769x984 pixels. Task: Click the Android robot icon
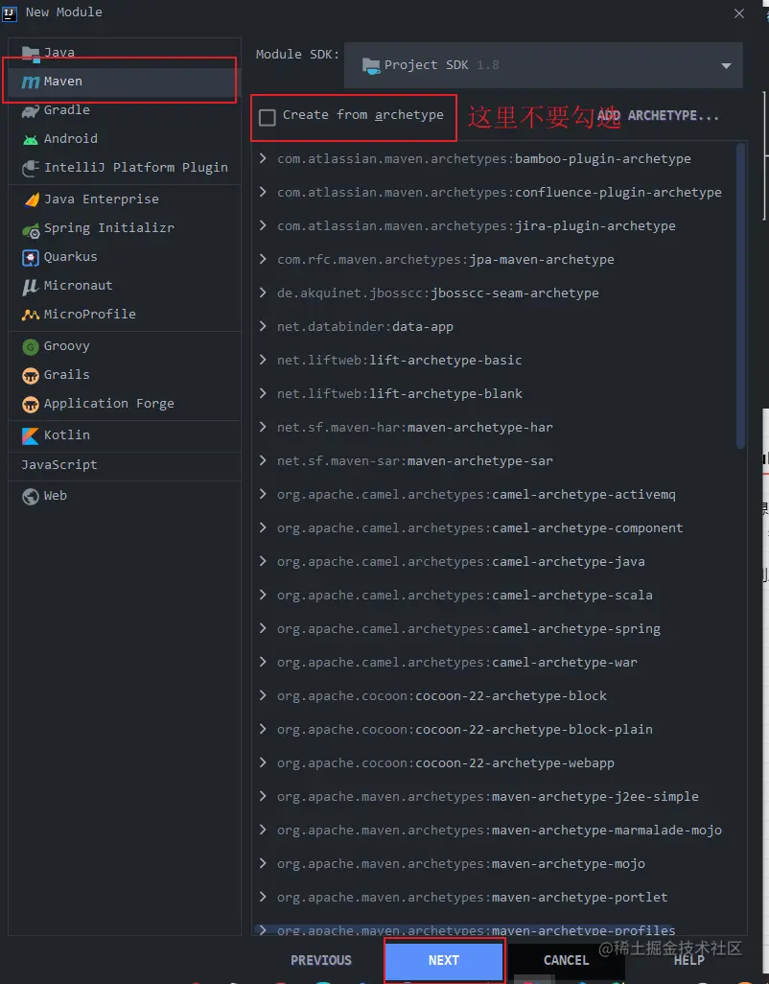tap(31, 139)
